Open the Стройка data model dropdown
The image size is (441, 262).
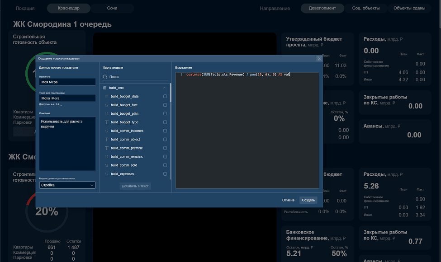(67, 185)
